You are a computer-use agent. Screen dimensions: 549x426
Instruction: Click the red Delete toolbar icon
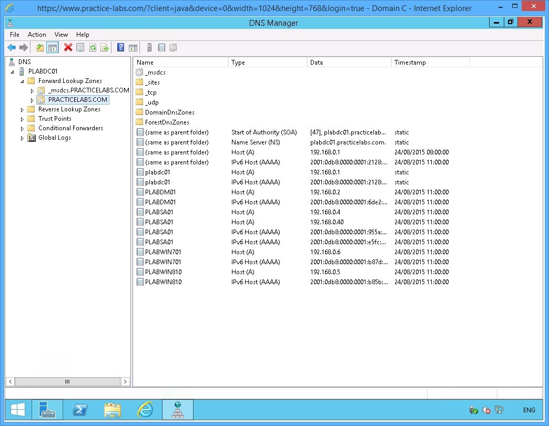tap(67, 47)
